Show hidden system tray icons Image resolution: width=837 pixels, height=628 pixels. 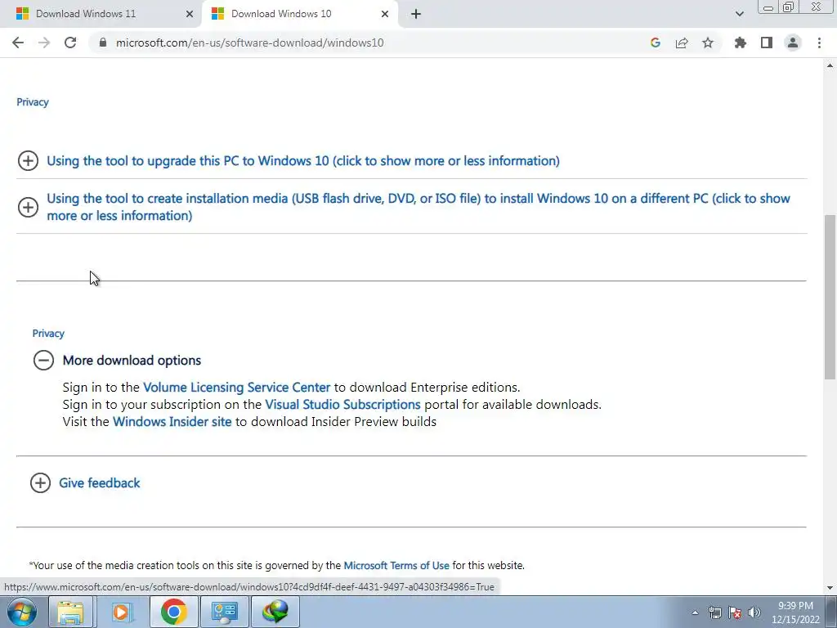pos(695,612)
